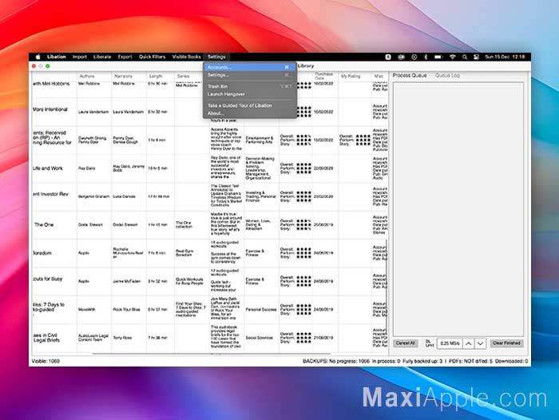This screenshot has height=420, width=559.
Task: Open the Apple menu
Action: tap(38, 57)
